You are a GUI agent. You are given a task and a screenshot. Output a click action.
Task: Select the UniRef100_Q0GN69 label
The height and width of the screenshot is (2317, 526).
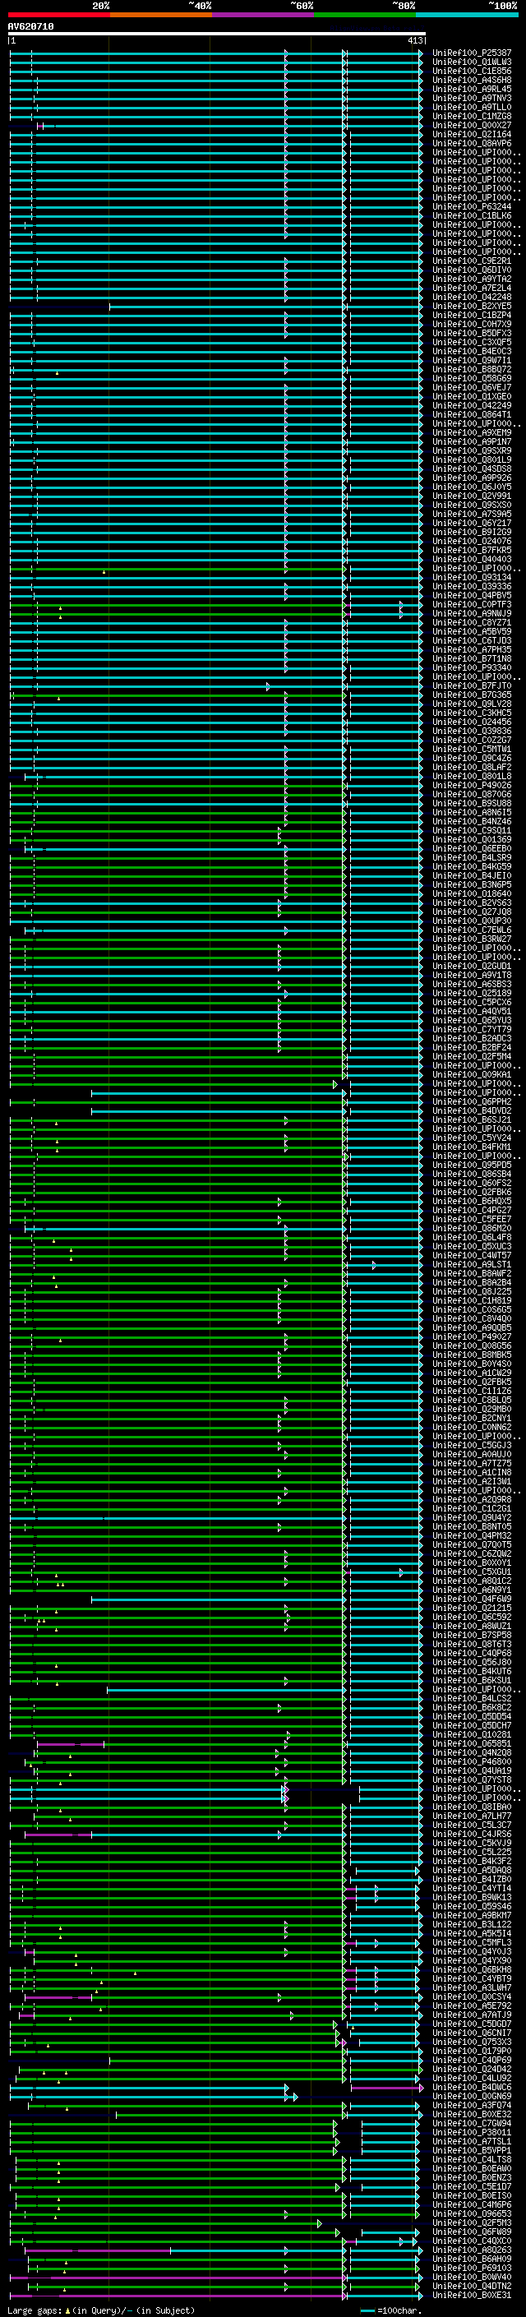472,2096
